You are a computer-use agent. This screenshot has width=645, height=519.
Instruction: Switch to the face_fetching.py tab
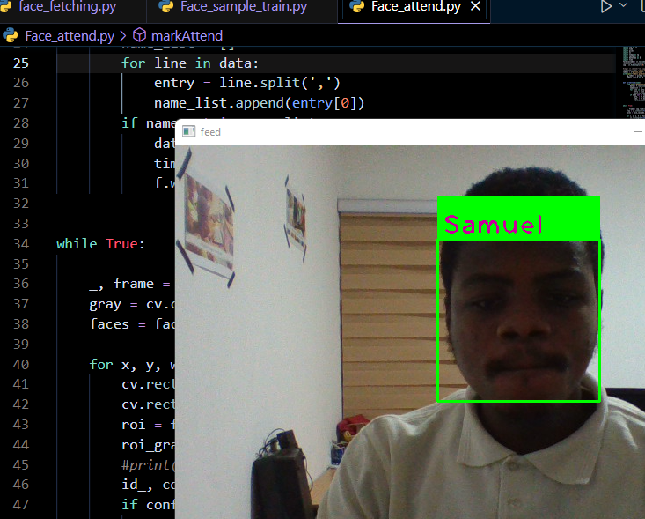[x=66, y=6]
